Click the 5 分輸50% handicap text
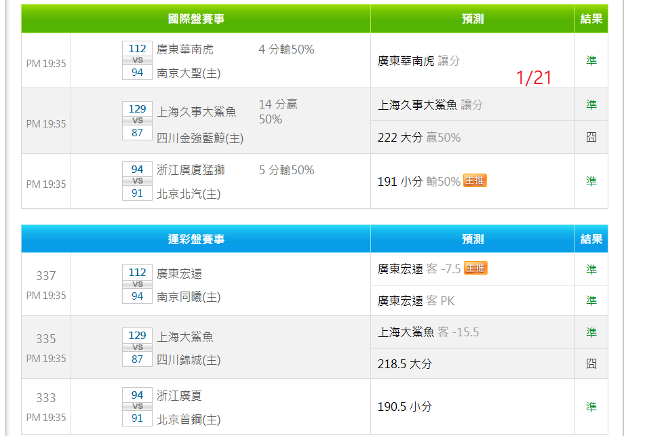 [x=286, y=170]
